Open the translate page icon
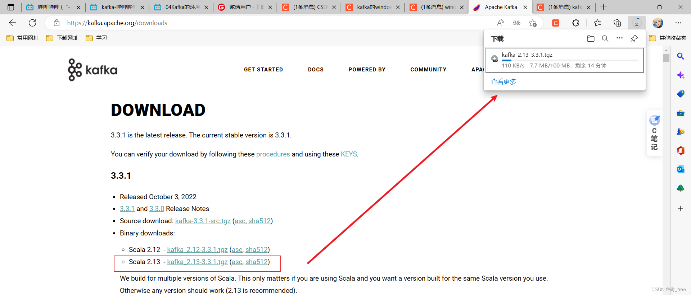The height and width of the screenshot is (295, 691). (516, 23)
